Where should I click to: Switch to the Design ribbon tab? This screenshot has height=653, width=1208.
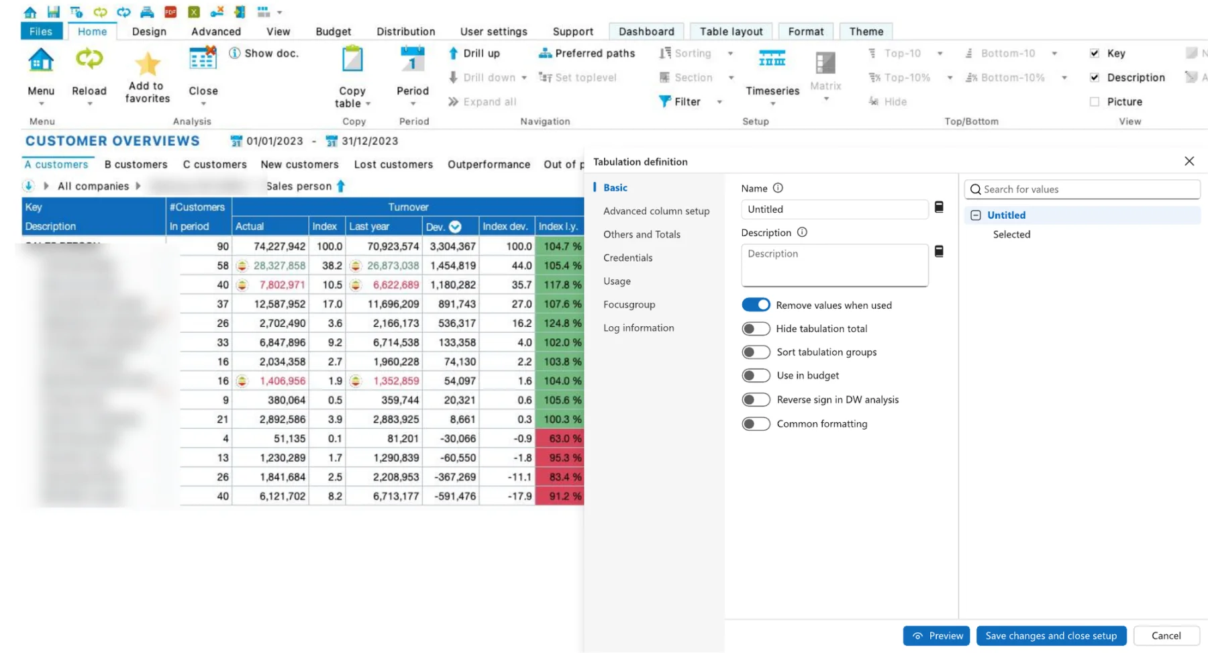click(149, 32)
